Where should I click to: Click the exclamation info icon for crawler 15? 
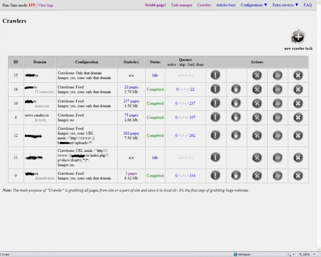pos(216,75)
